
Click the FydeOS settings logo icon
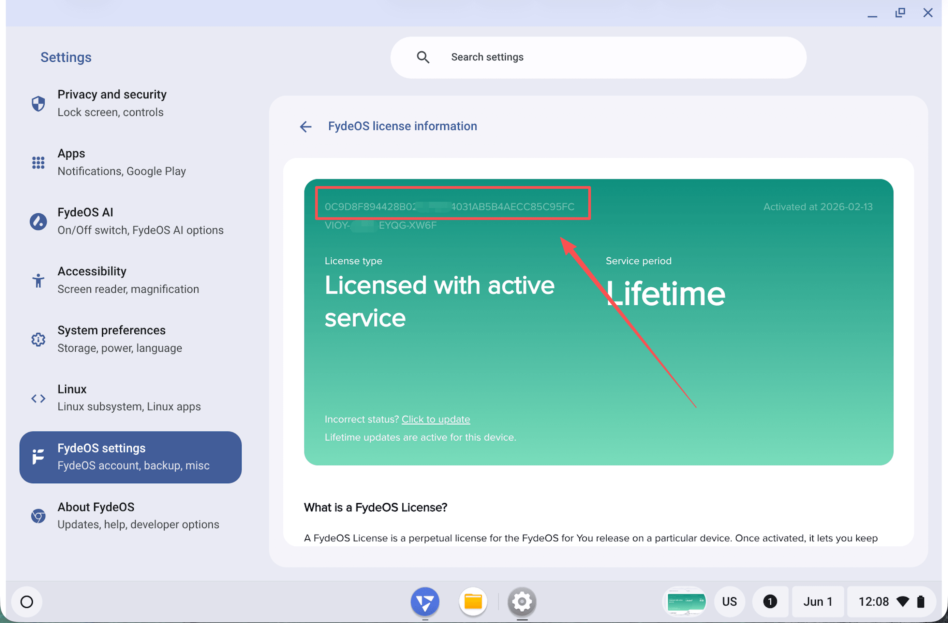click(x=38, y=457)
